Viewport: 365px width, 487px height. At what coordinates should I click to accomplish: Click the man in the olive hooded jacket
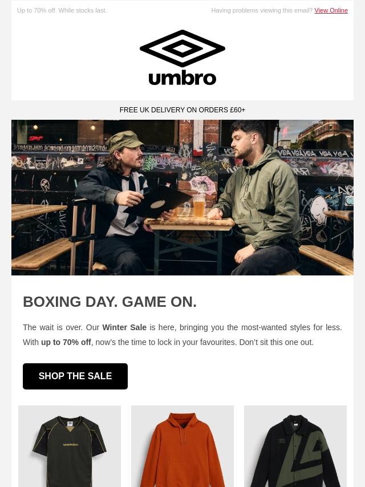(258, 199)
